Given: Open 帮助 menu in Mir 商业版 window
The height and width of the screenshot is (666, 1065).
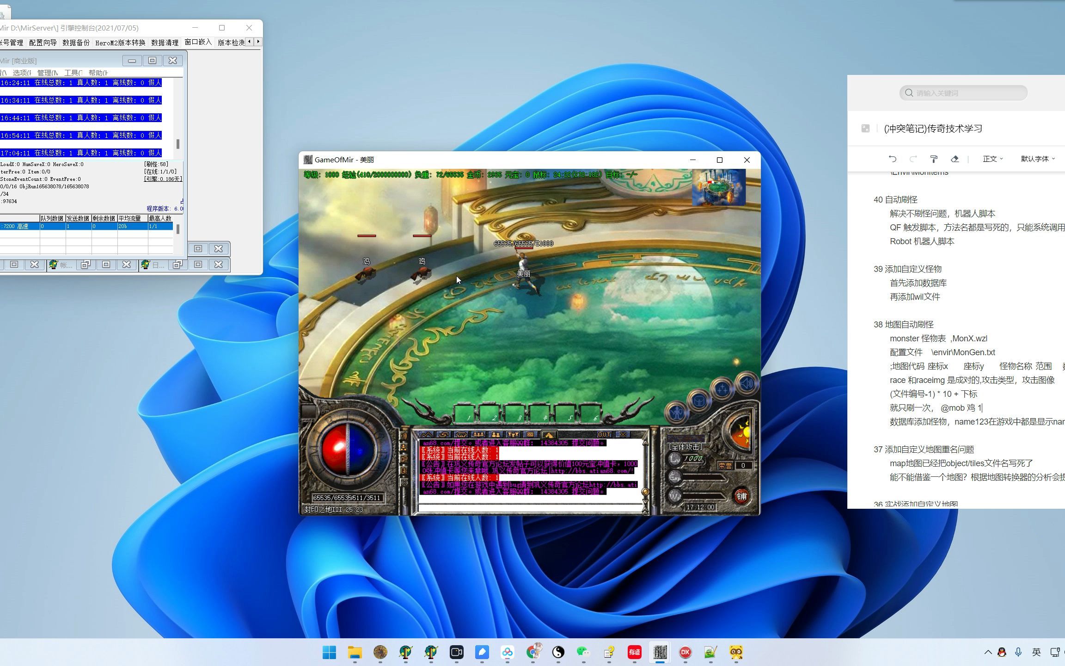Looking at the screenshot, I should [x=98, y=73].
